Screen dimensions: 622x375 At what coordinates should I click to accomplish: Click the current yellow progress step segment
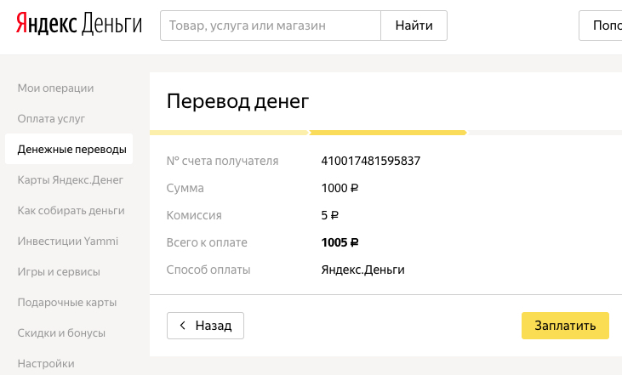(387, 133)
